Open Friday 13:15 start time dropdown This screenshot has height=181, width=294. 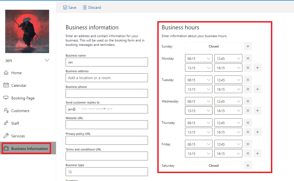tap(198, 153)
